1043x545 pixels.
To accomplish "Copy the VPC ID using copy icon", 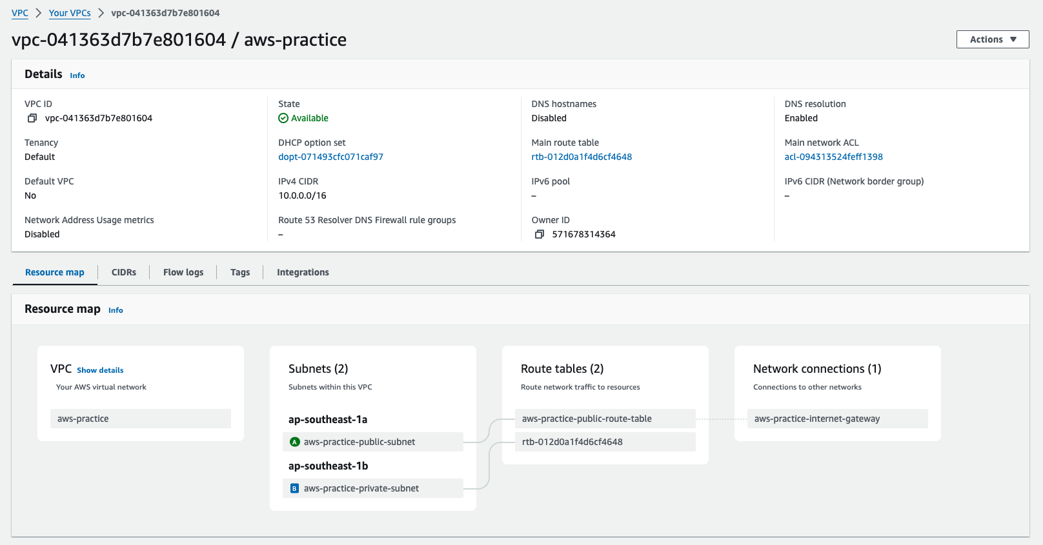I will tap(32, 118).
